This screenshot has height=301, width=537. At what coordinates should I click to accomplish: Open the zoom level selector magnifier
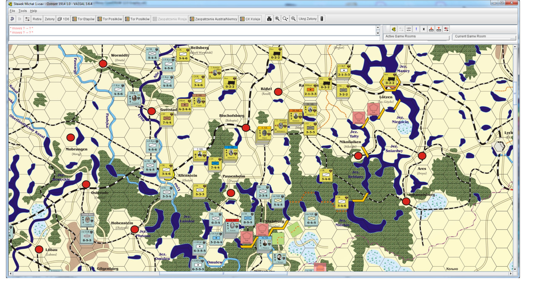285,19
